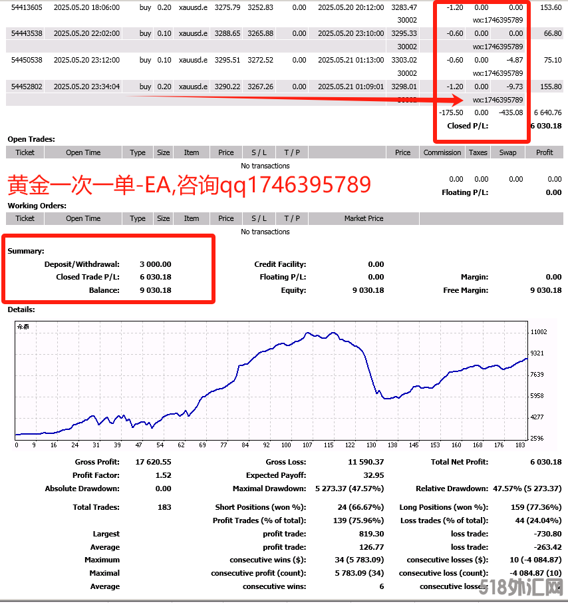Click the Open Trades: heading
The height and width of the screenshot is (603, 568).
coord(31,139)
